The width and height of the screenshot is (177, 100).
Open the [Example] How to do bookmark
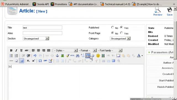147,4
